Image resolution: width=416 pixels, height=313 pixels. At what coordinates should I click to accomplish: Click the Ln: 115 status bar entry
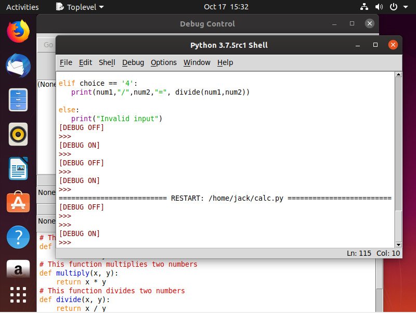[x=359, y=253]
